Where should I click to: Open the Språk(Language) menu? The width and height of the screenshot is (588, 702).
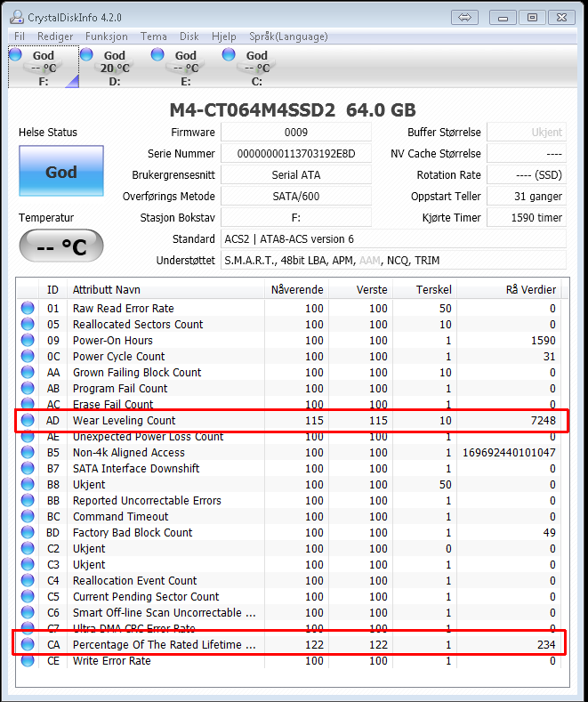(x=288, y=36)
